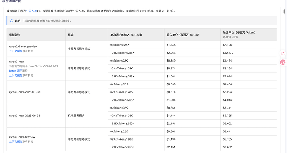Click $4.014 in the qwen3-max-2026-01-23 rows
Screen dimensions: 287x153
click(x=228, y=100)
